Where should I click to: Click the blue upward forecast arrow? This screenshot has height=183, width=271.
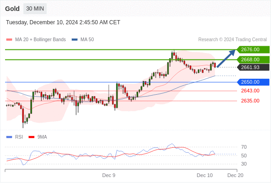point(226,59)
